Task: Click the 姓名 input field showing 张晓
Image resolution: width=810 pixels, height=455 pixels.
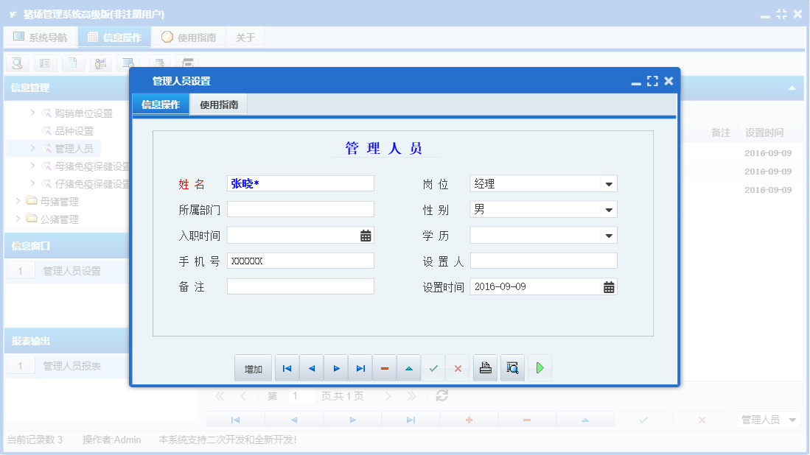Action: 300,183
